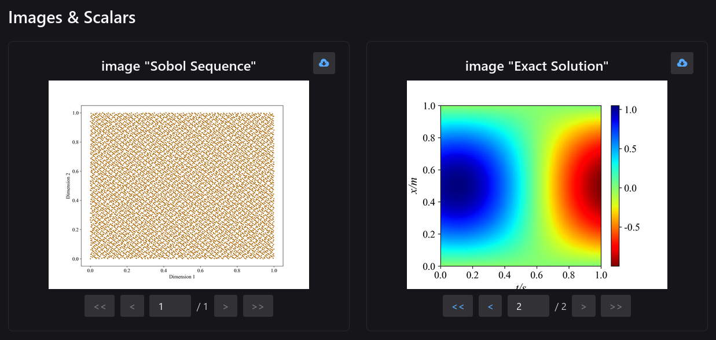Download the Exact Solution image
This screenshot has width=716, height=340.
click(682, 63)
